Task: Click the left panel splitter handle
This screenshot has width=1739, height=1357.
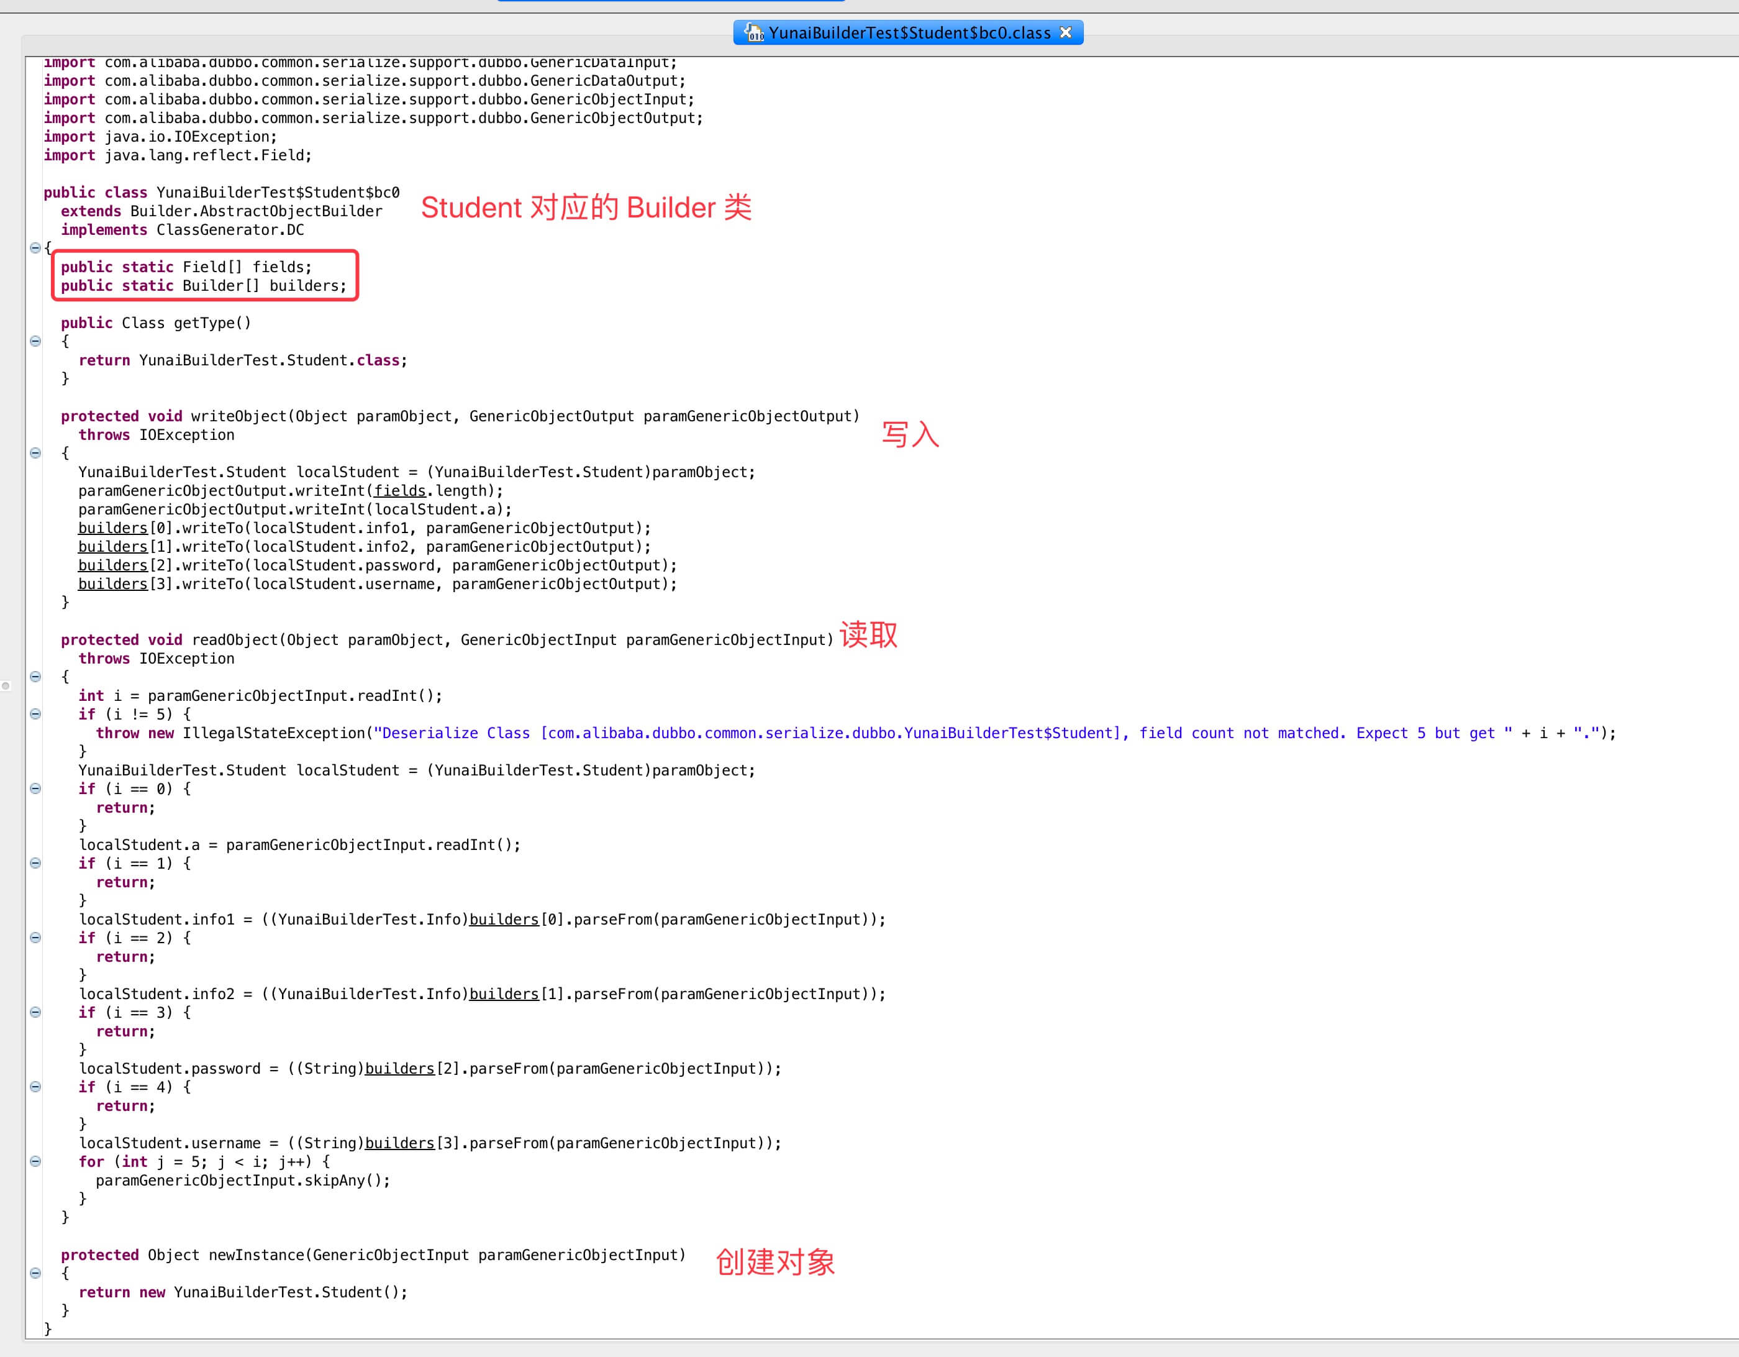Action: pyautogui.click(x=6, y=685)
